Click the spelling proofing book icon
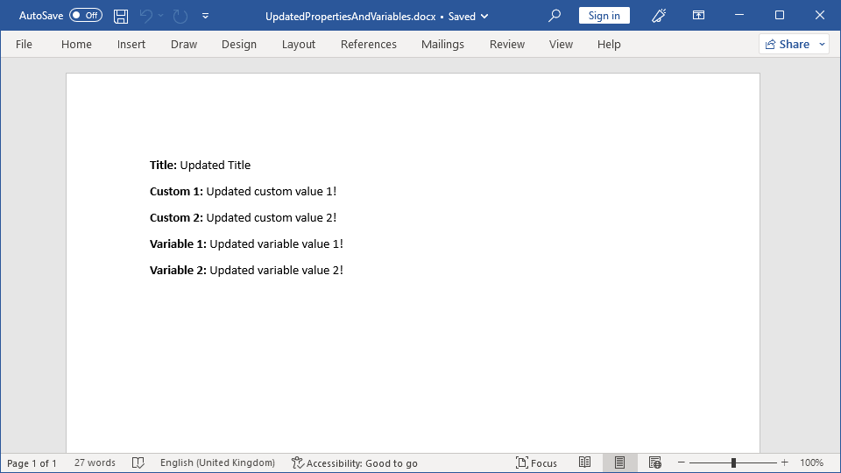Viewport: 841px width, 473px height. point(138,462)
